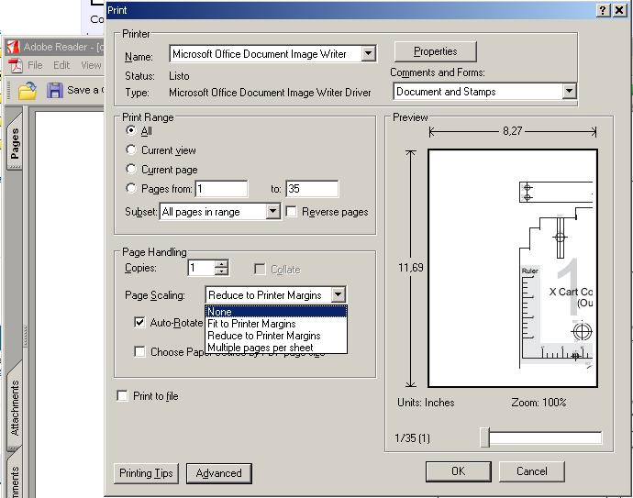Click the Adobe Reader title bar icon
Screen dimensions: 633x498
pyautogui.click(x=13, y=47)
